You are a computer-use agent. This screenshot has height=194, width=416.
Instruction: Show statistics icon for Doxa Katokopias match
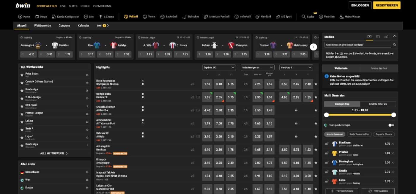pyautogui.click(x=193, y=84)
